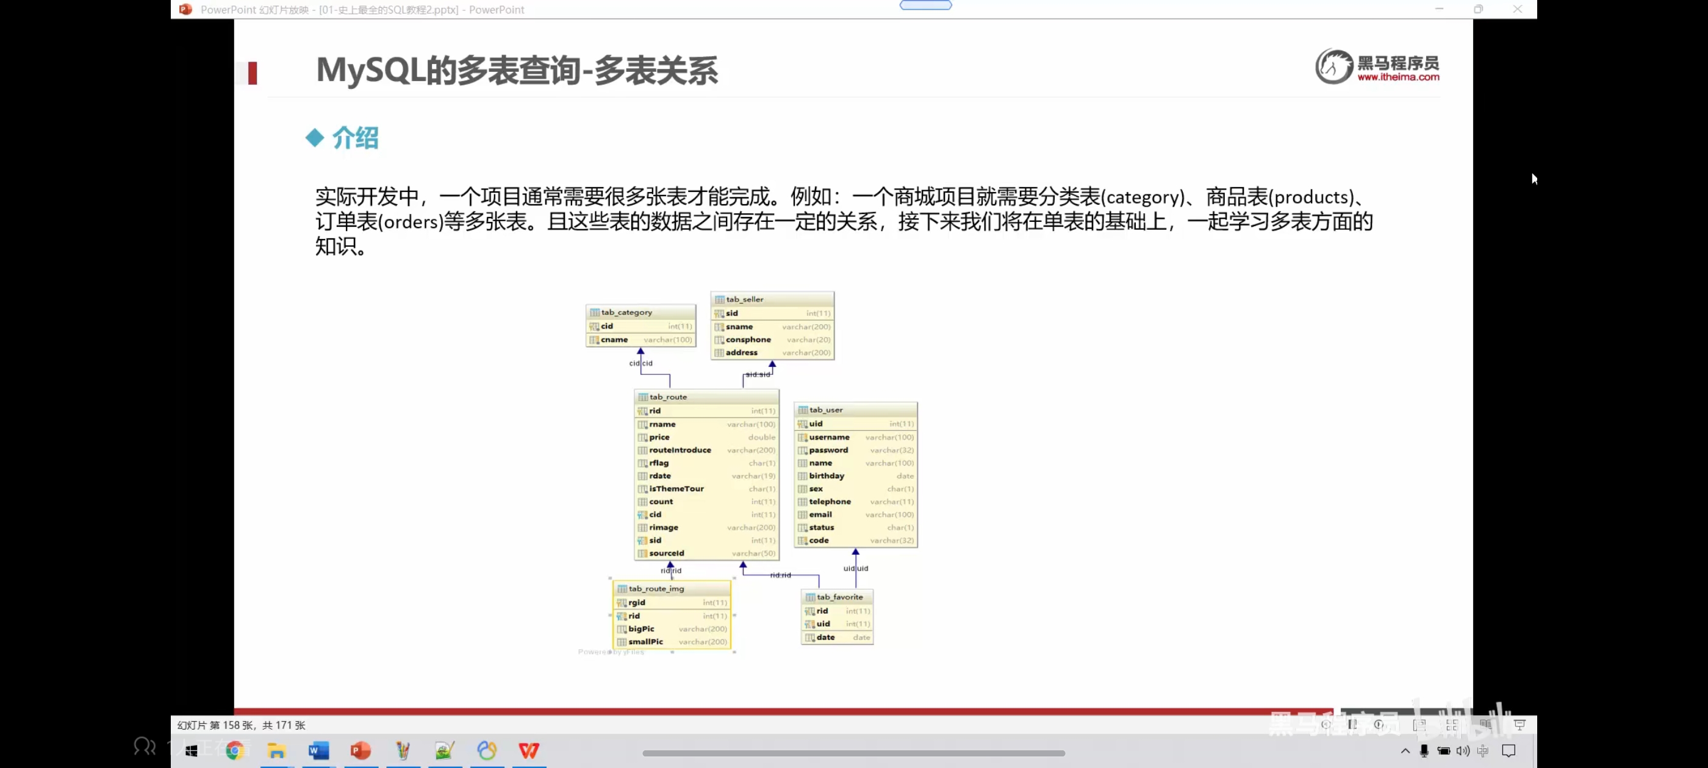The width and height of the screenshot is (1708, 768).
Task: Open the volume control in system tray
Action: coord(1463,751)
